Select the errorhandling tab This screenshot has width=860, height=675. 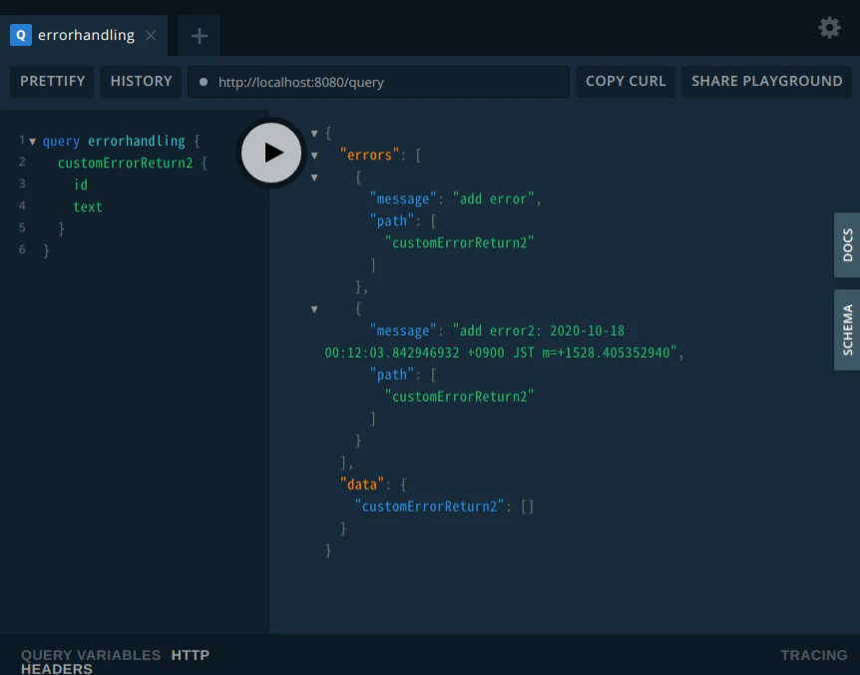coord(84,35)
